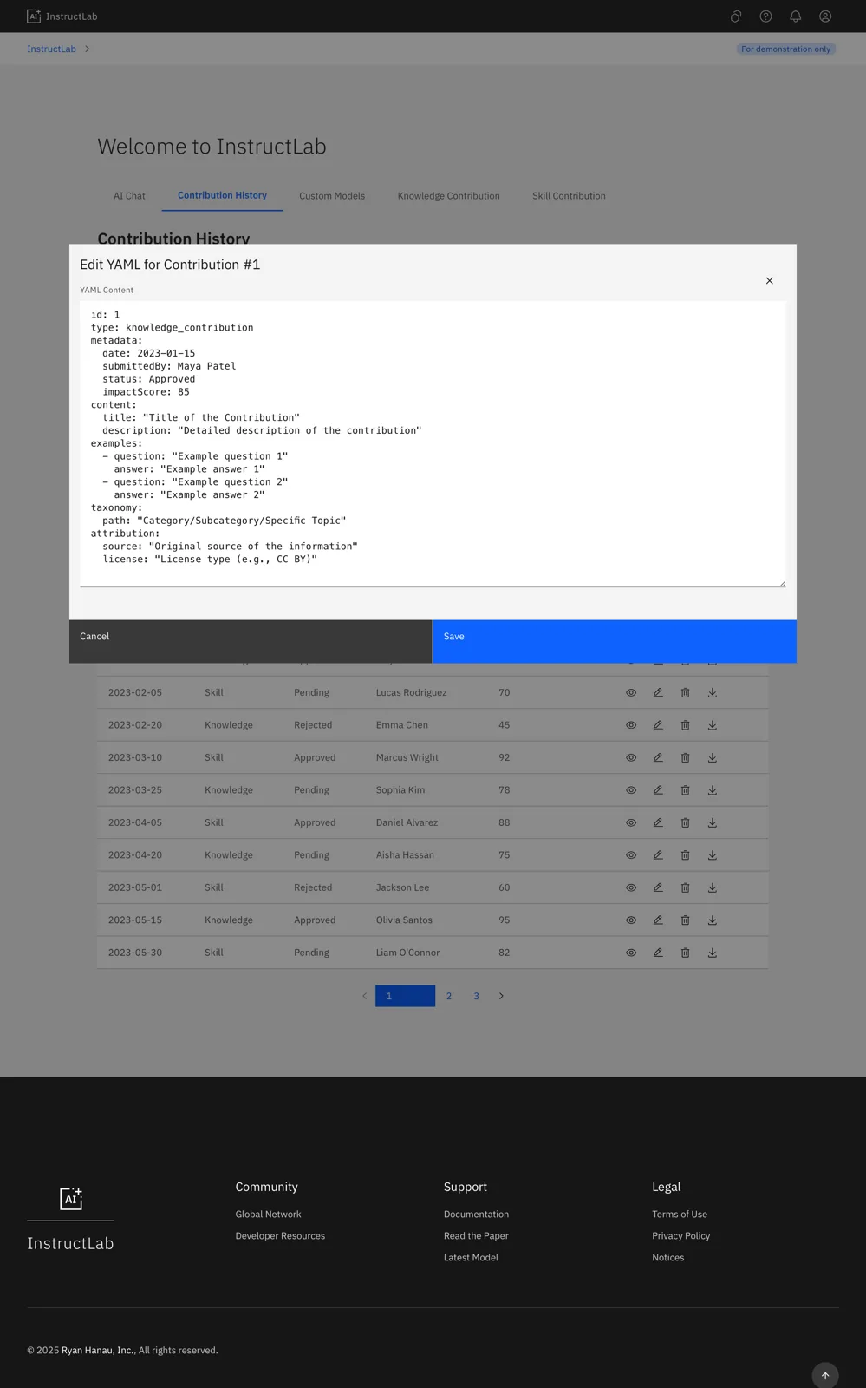Delete the Lucas Rodriguez row with trash icon

point(685,693)
